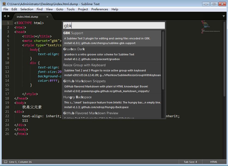
Task: Click line number 26 in gutter
Action: point(7,134)
